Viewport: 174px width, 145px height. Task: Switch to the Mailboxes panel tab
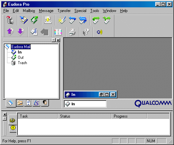(11, 103)
